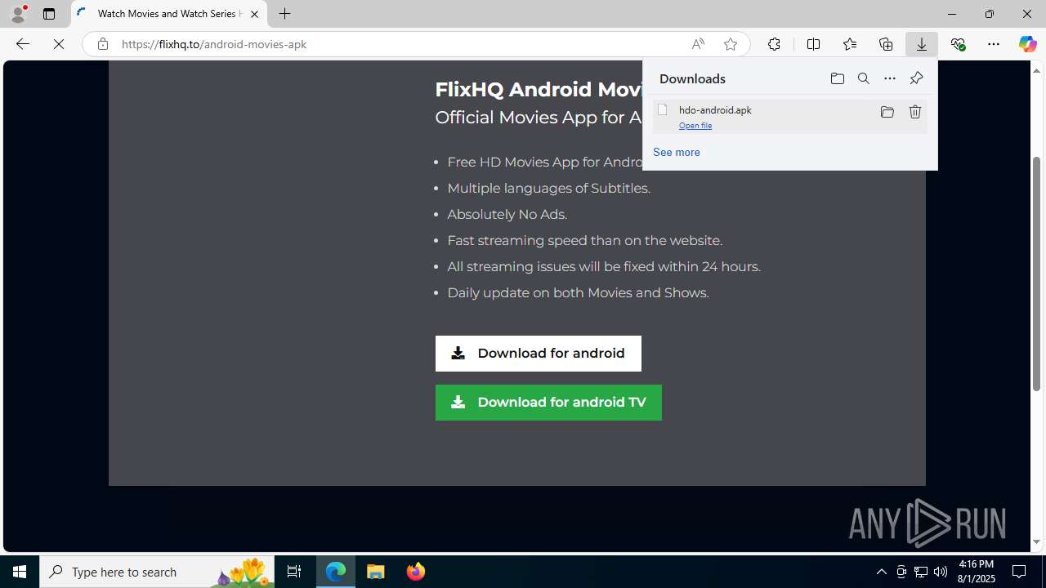Open More options in Downloads panel

point(890,78)
